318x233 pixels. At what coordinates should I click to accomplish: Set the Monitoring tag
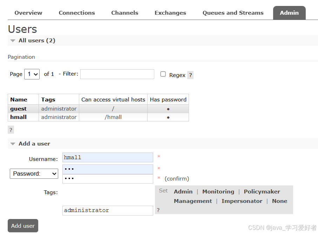[x=218, y=191]
